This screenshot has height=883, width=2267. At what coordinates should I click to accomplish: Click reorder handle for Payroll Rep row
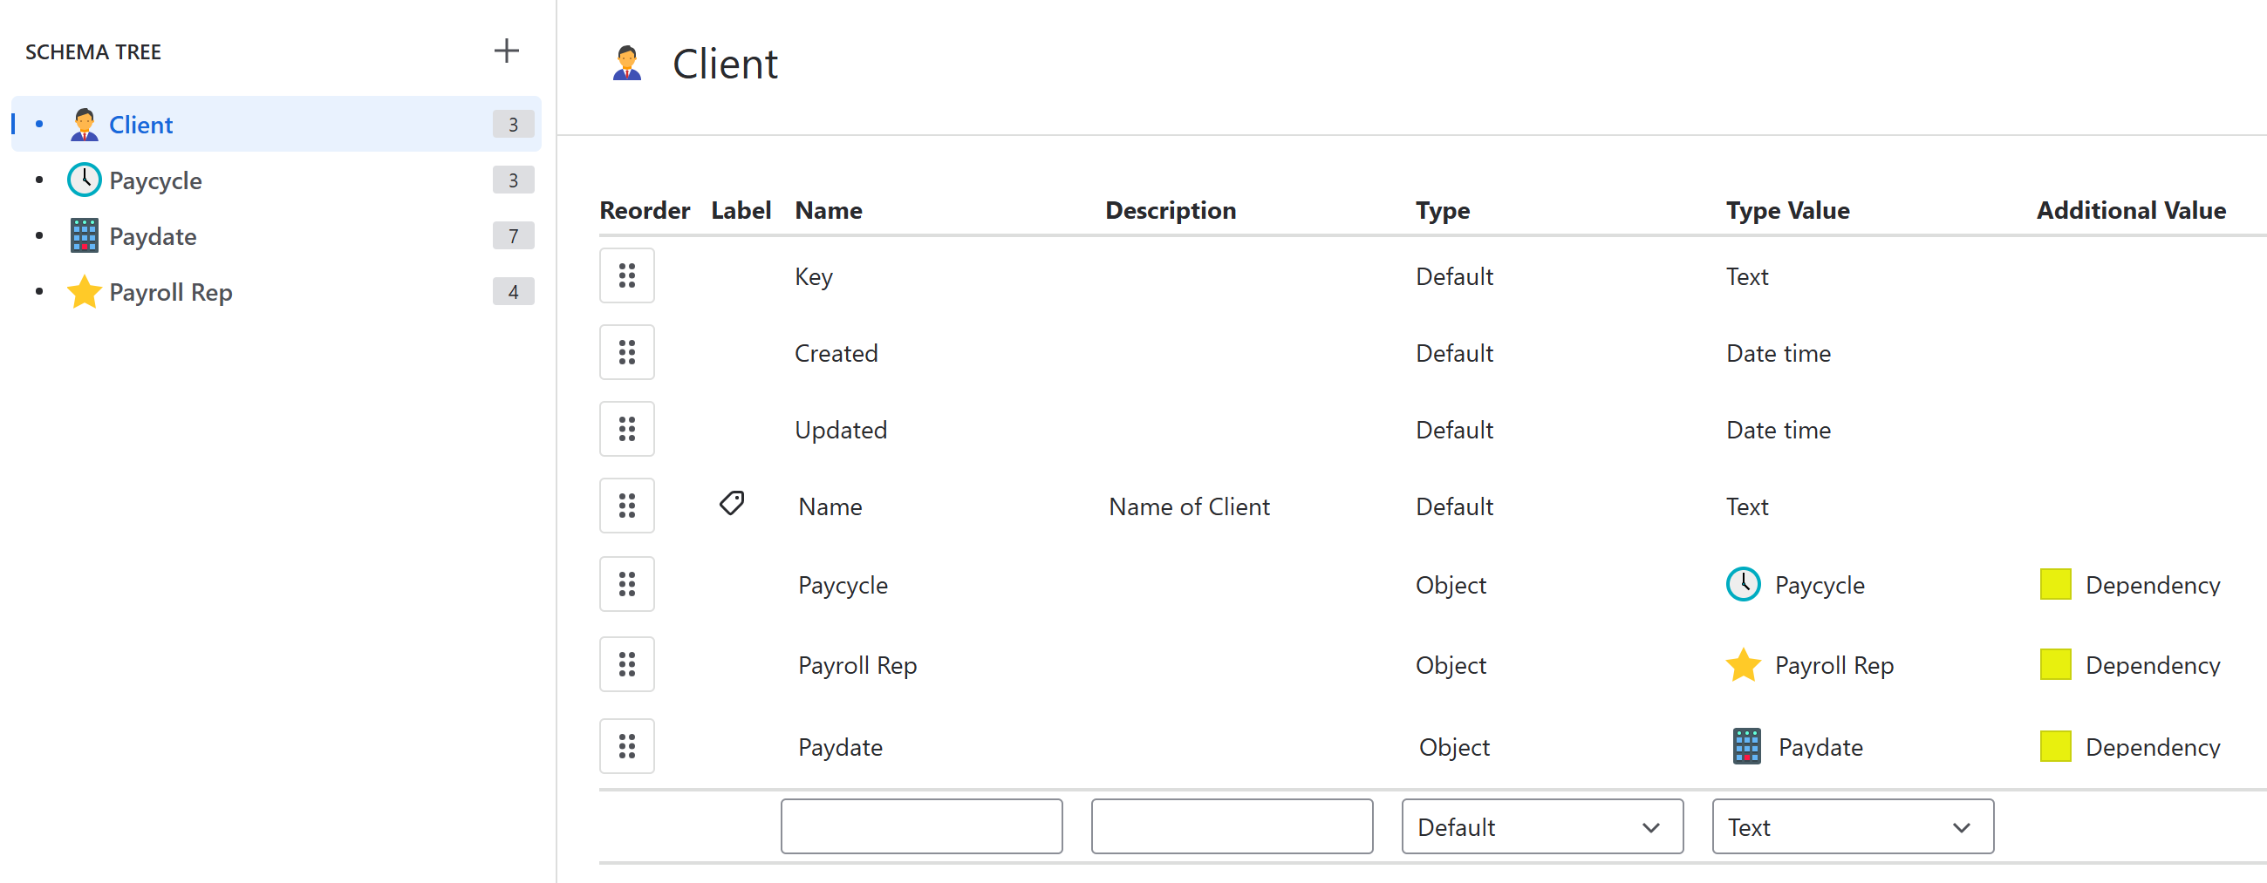click(626, 664)
